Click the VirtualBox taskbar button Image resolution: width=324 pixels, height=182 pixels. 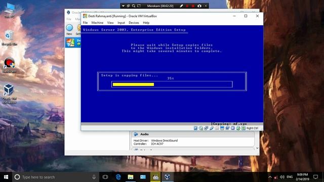click(x=168, y=177)
